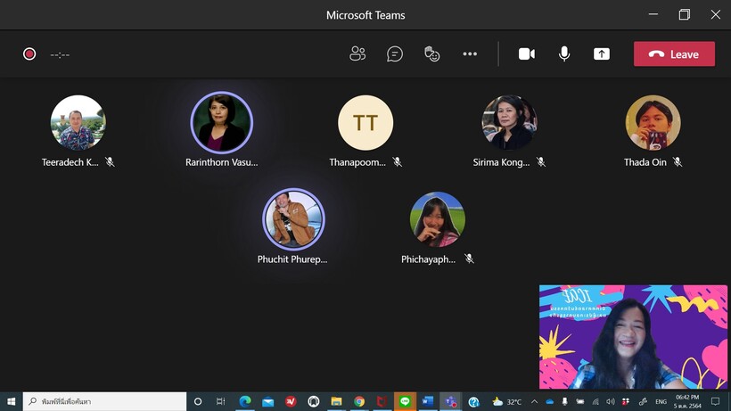
Task: Open Google Chrome from the taskbar
Action: 359,402
